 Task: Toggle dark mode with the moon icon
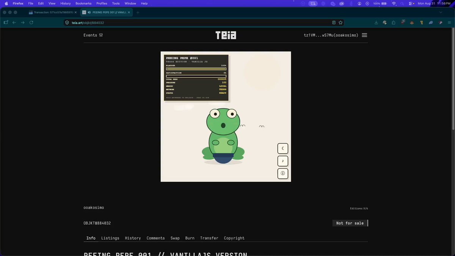(283, 148)
